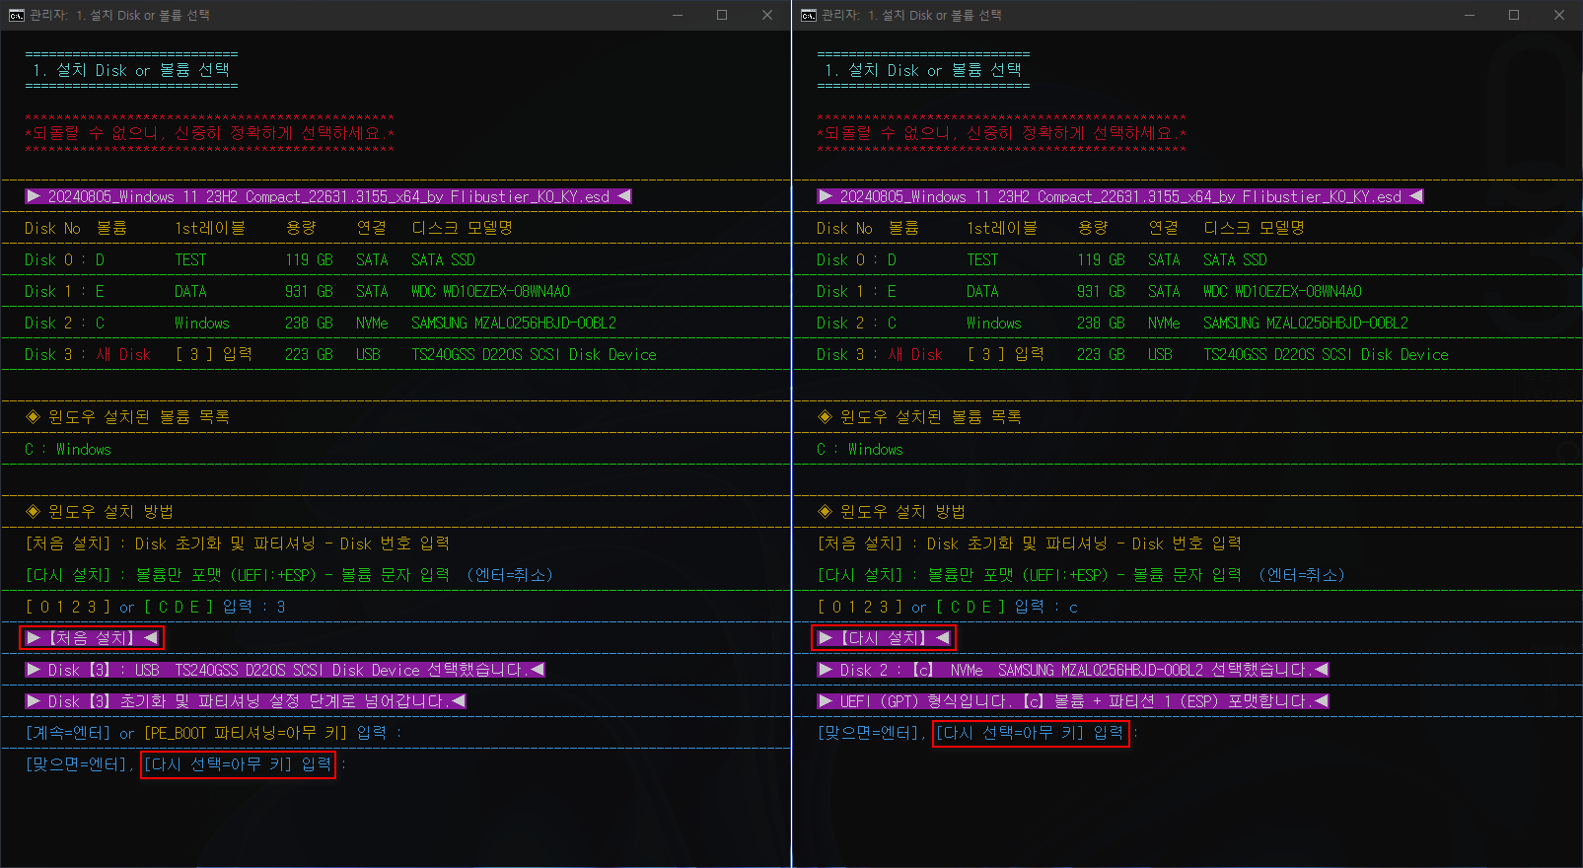
Task: Click [다시 선택=아무 키] 입력 prompt in left window
Action: [x=238, y=764]
